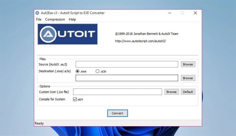Click the AutoIt title bar icon
Image resolution: width=236 pixels, height=136 pixels.
point(37,13)
